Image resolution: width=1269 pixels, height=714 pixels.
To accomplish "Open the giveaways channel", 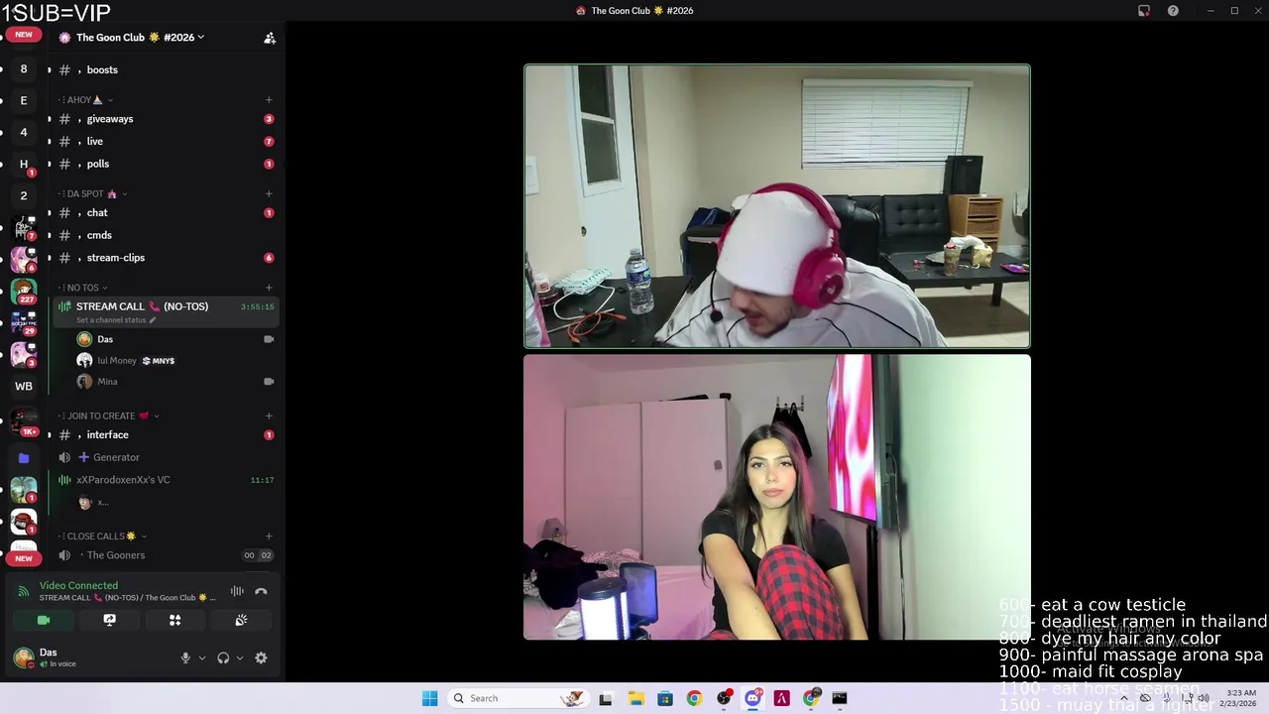I will 166,119.
